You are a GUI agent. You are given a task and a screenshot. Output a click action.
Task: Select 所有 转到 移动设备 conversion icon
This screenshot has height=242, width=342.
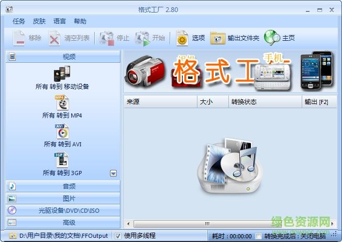click(x=62, y=74)
